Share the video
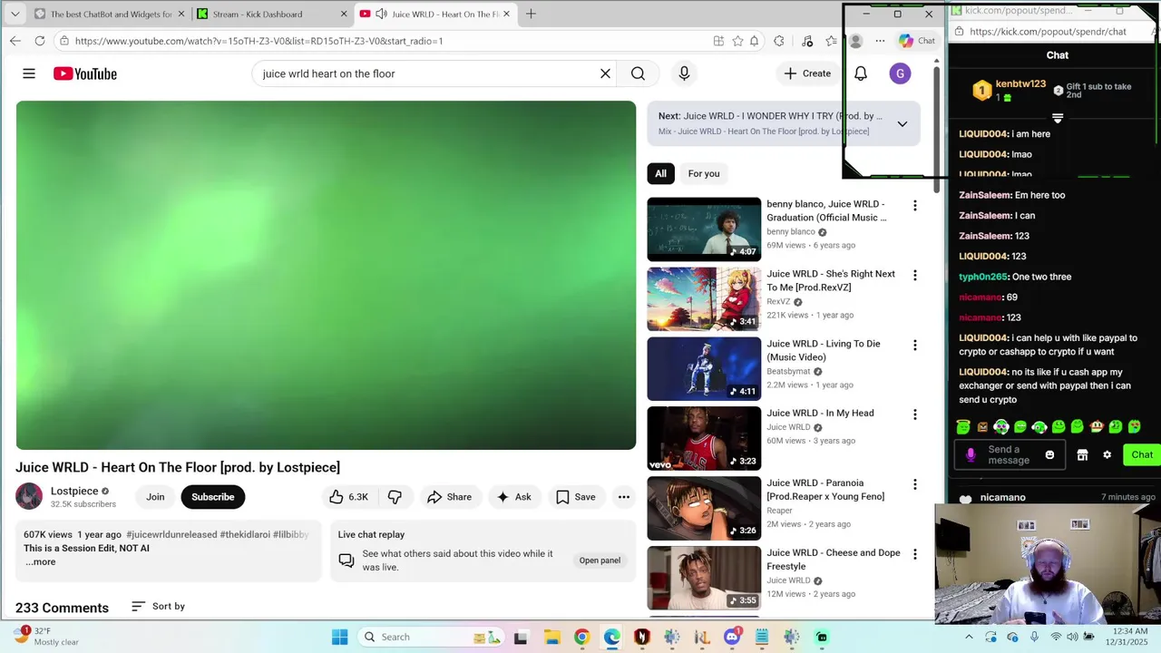Viewport: 1161px width, 653px height. [449, 497]
